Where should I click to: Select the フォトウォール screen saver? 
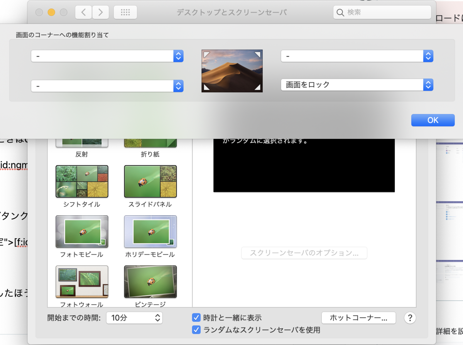(x=82, y=282)
